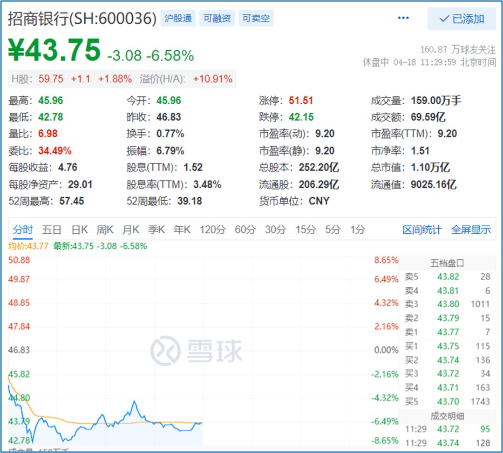Open the more options (...) menu
Image resolution: width=503 pixels, height=453 pixels.
click(x=402, y=18)
